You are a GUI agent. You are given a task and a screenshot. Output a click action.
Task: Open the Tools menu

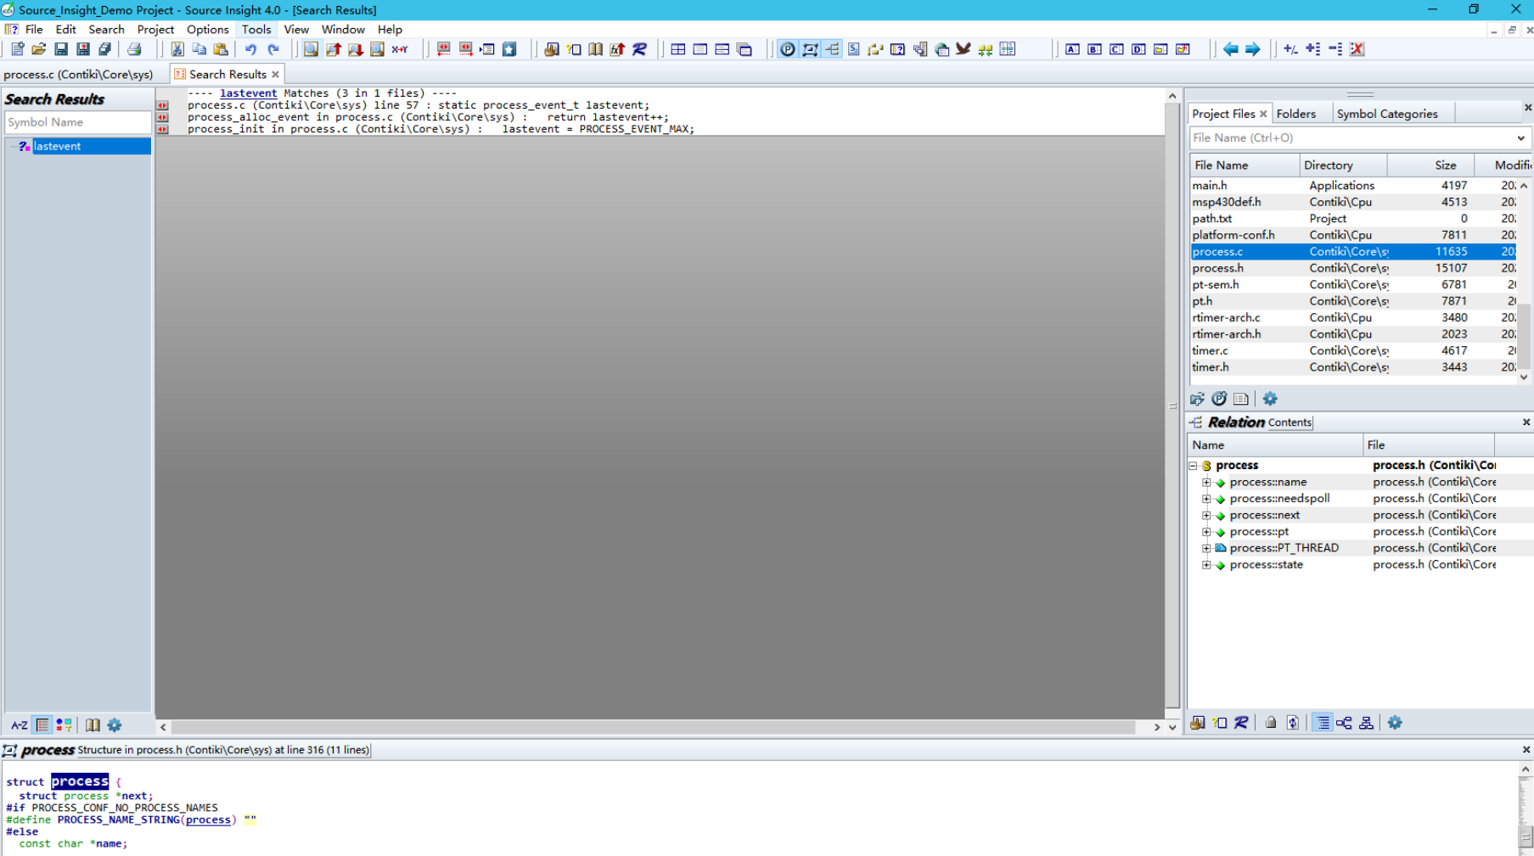(x=256, y=29)
